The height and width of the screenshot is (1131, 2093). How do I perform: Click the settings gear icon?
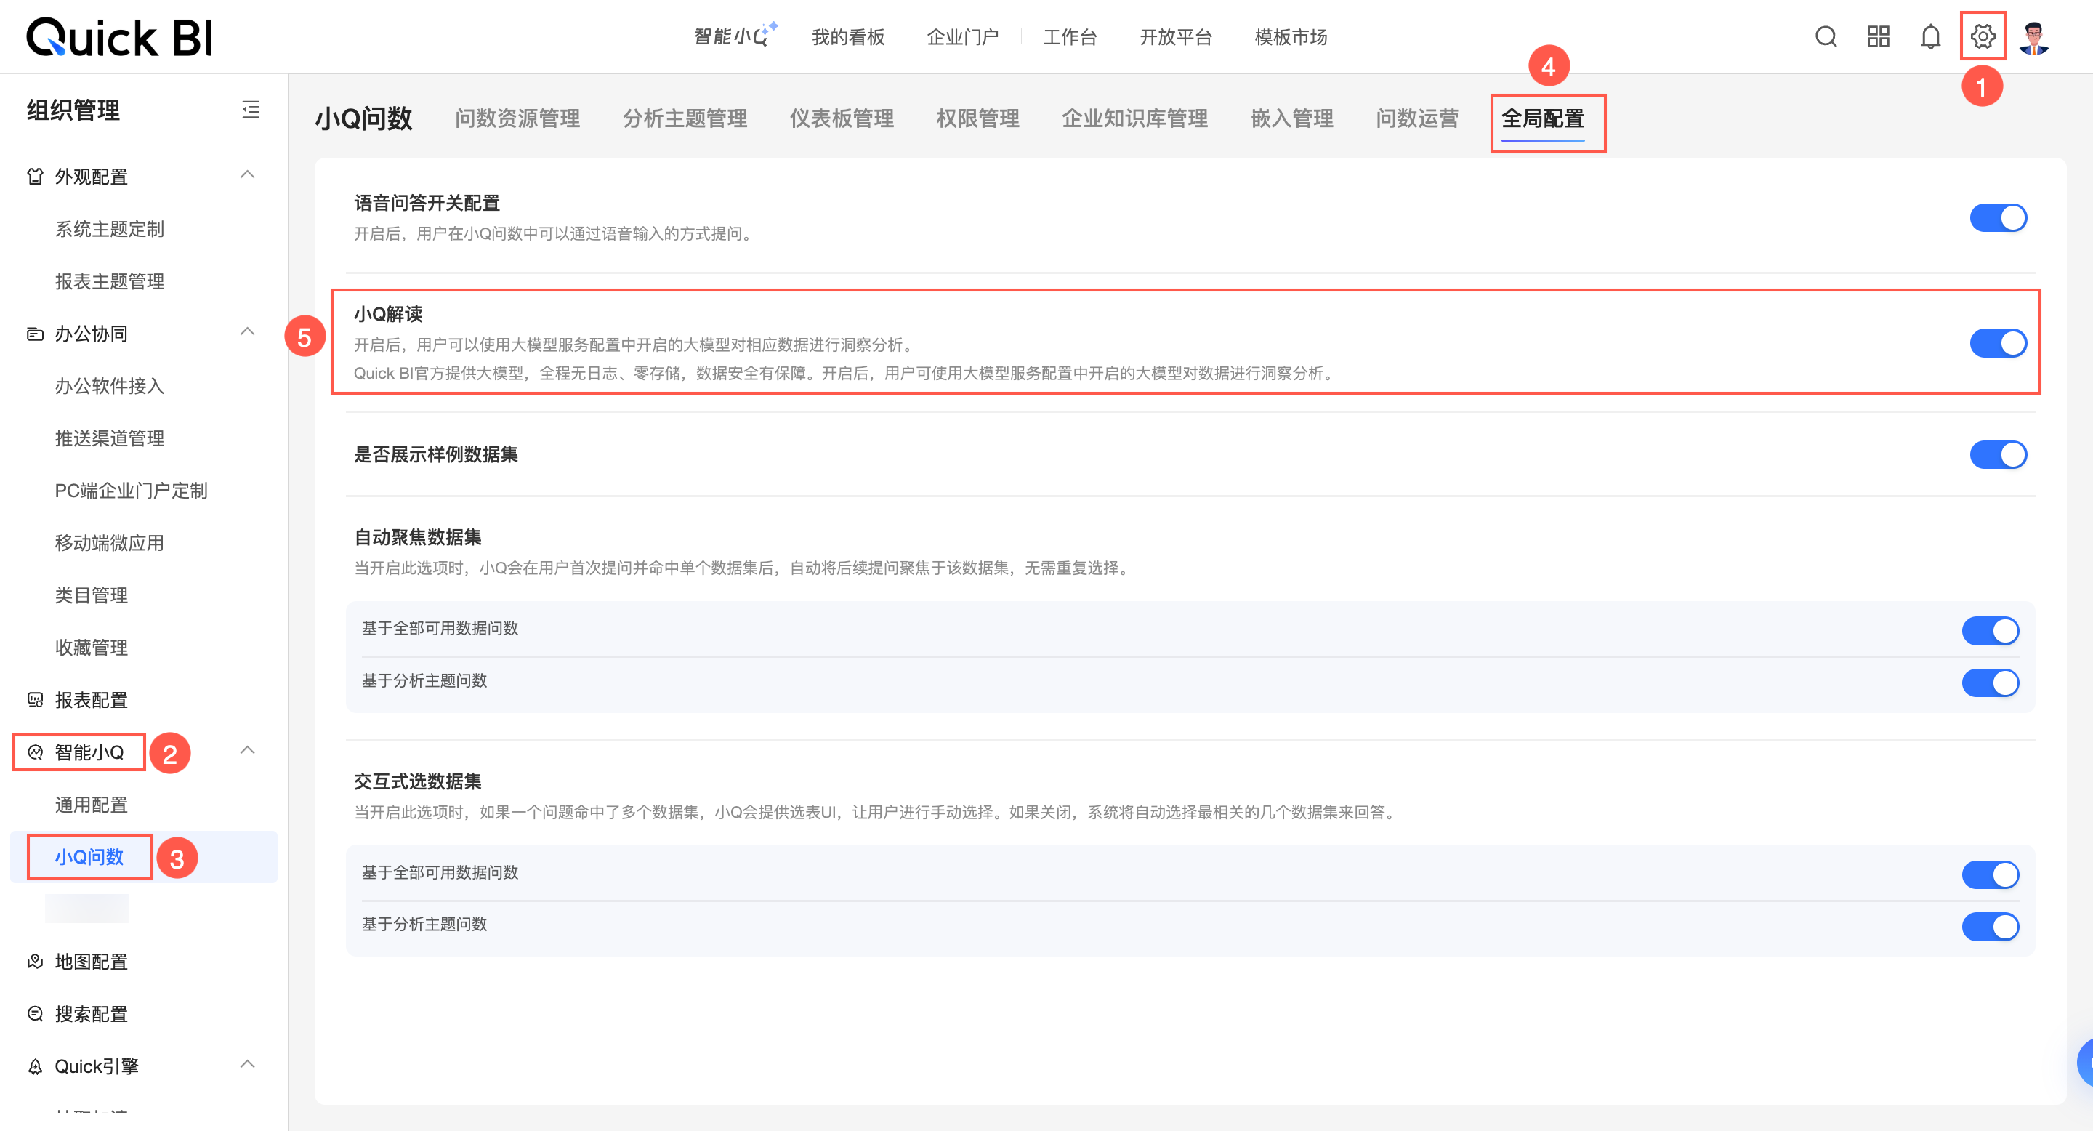tap(1983, 36)
